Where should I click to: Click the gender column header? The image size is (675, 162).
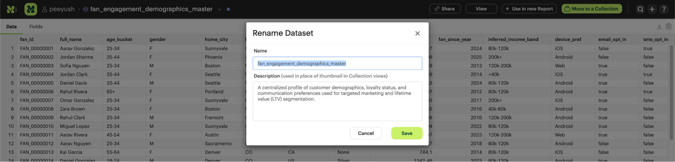click(x=157, y=39)
